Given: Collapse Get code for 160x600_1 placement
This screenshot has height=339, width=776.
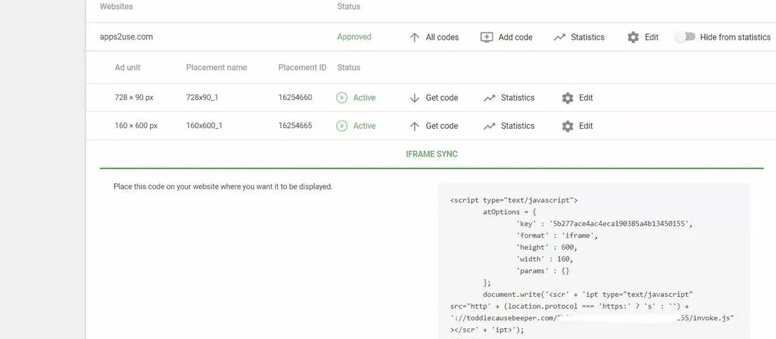Looking at the screenshot, I should [x=441, y=126].
